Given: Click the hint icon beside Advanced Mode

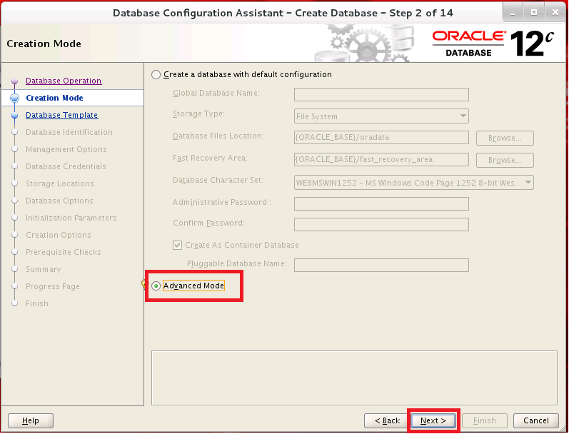Looking at the screenshot, I should (144, 284).
